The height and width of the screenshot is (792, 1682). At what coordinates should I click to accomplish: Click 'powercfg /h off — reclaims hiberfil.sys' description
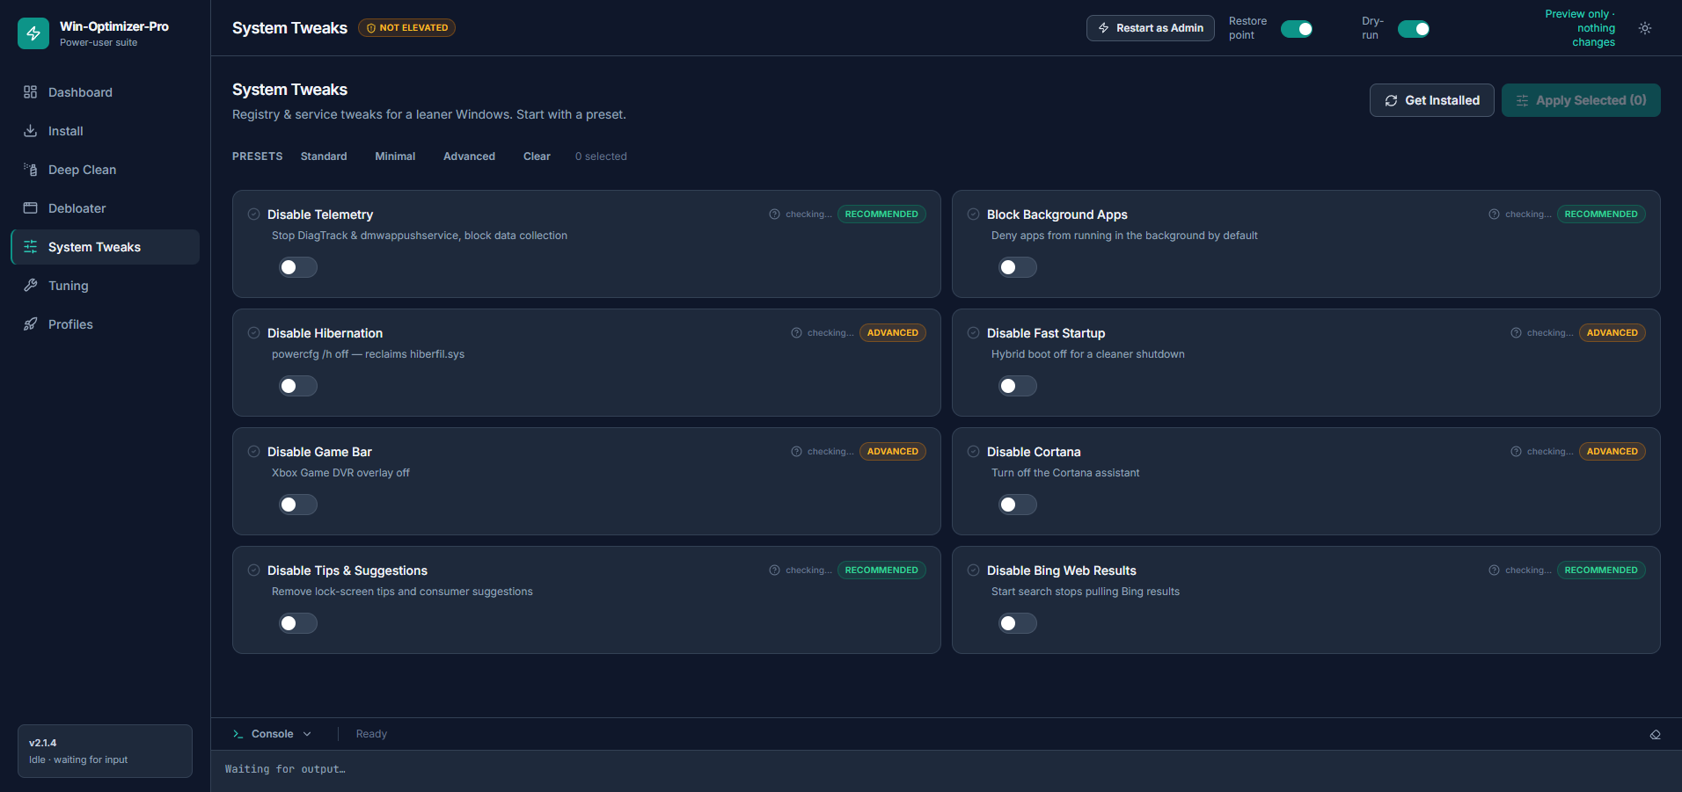pyautogui.click(x=368, y=354)
